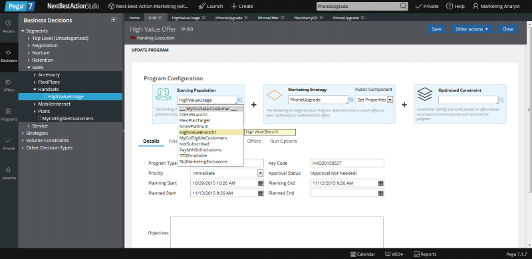Click the Objectives text area

pos(277,232)
